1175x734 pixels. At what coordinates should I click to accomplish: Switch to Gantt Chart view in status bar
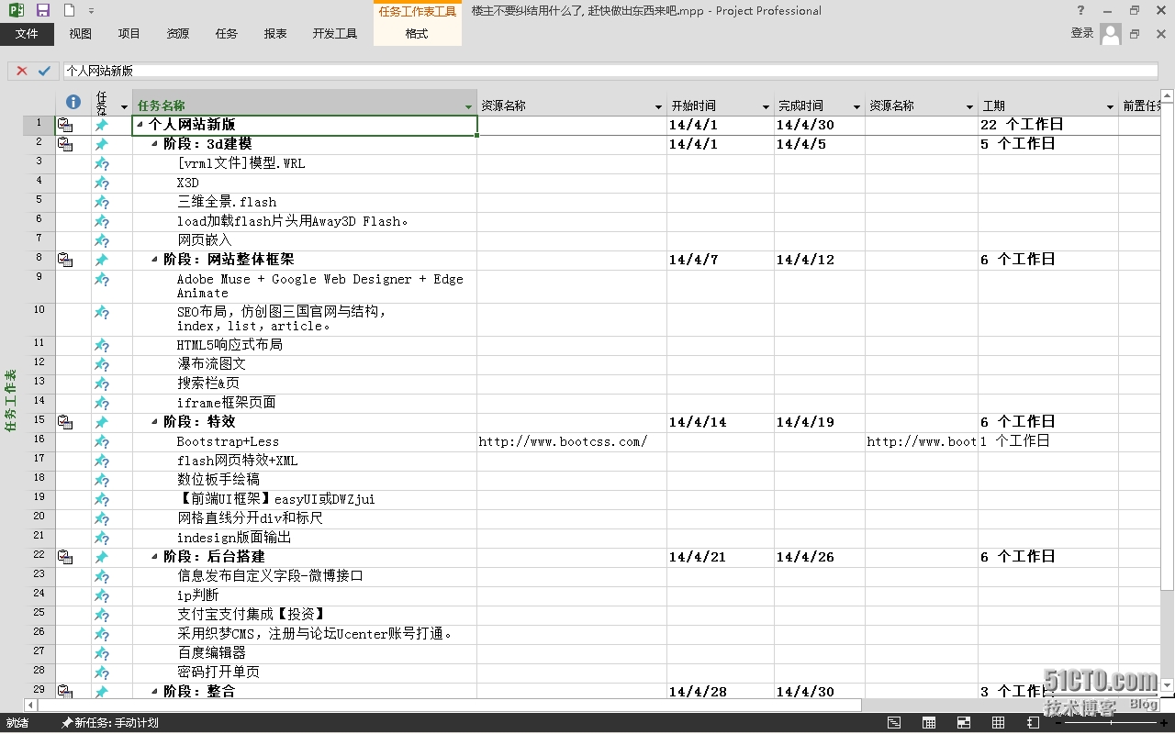[894, 723]
